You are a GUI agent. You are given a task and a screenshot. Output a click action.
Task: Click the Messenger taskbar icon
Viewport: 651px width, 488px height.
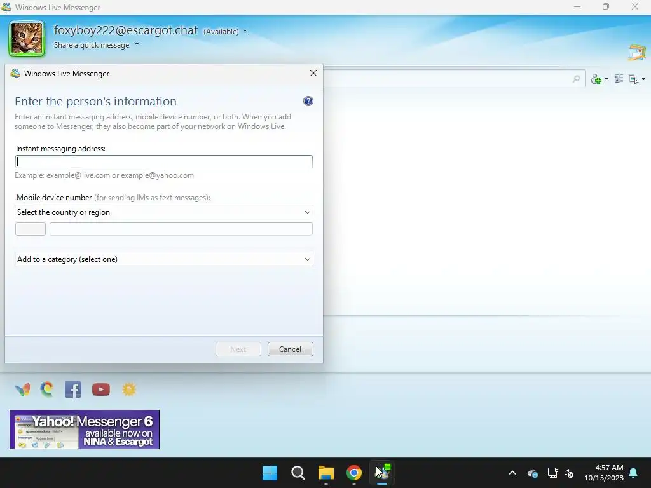click(382, 473)
